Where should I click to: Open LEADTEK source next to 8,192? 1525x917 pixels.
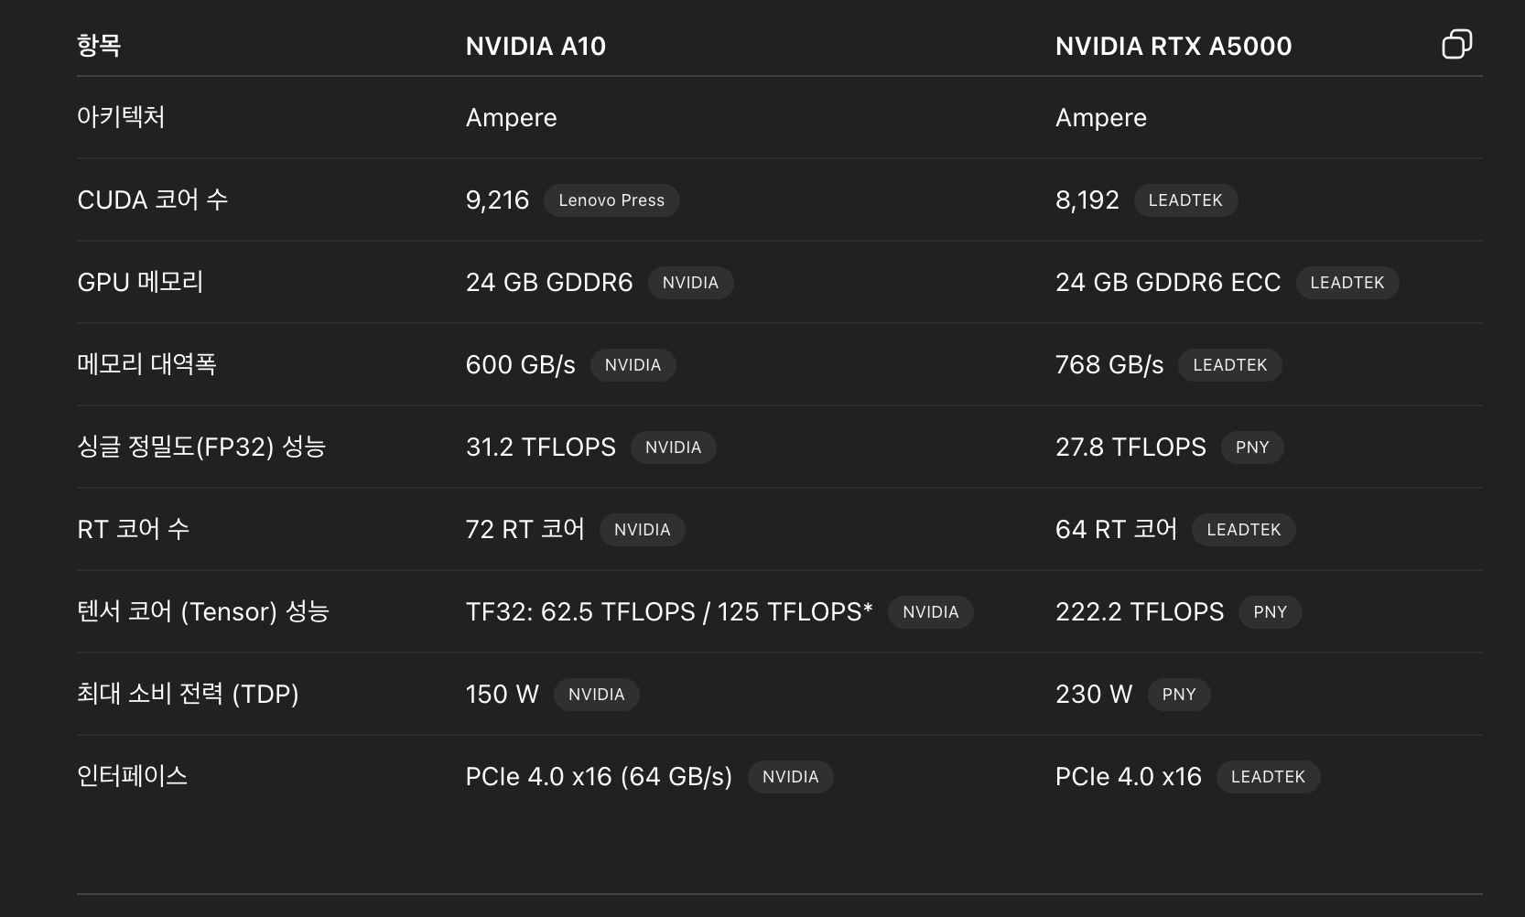click(1185, 200)
